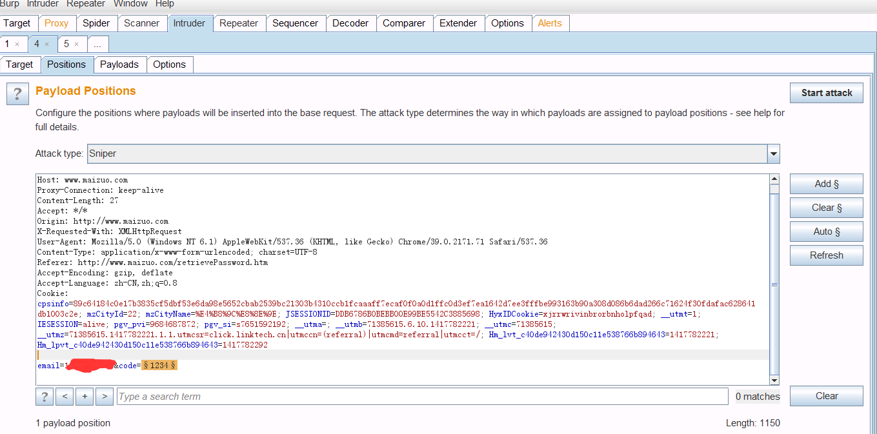
Task: Close Intruder attack tab 1
Action: (17, 44)
